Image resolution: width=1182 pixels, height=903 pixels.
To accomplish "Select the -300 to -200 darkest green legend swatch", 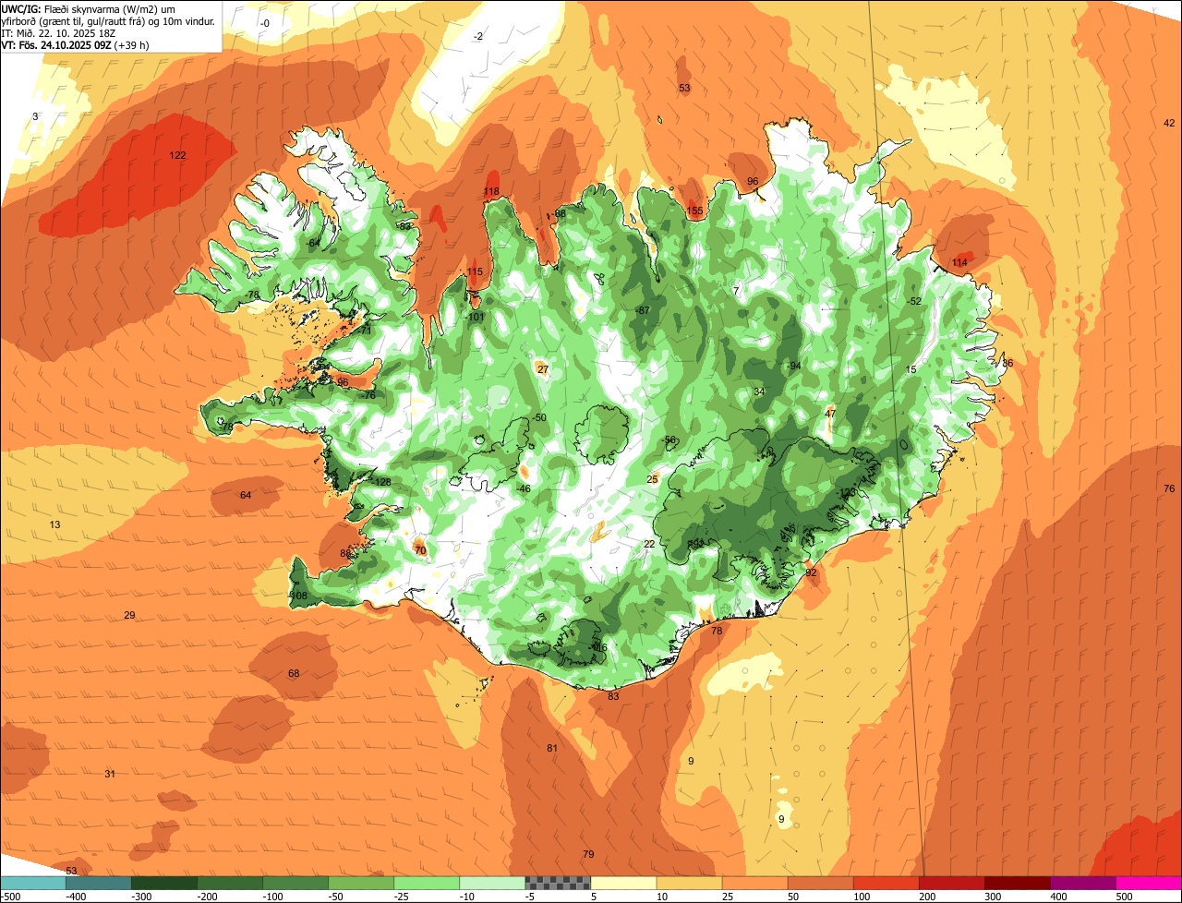I will click(164, 882).
